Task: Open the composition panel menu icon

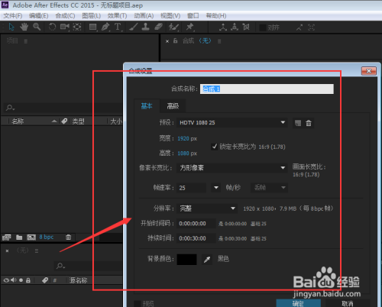Action: point(219,41)
